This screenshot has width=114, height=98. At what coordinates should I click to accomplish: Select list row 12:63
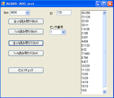pos(92,74)
